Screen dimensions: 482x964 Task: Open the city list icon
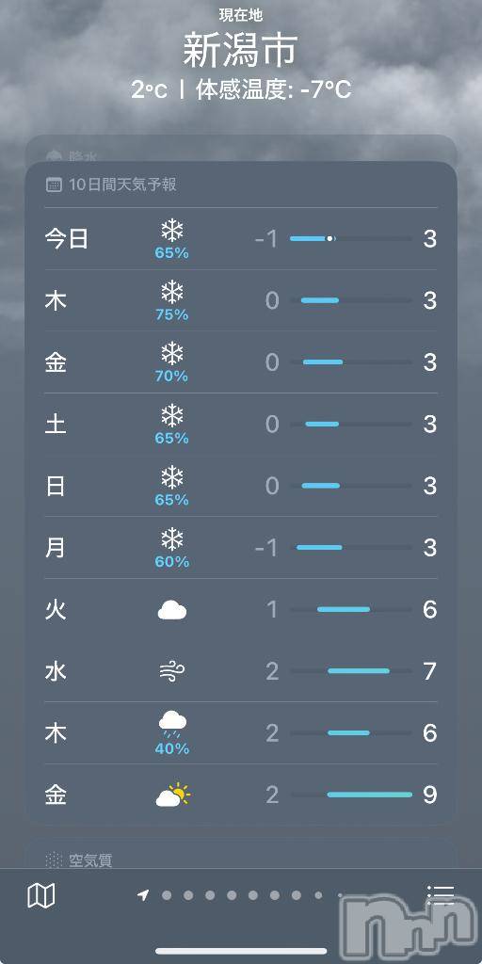(441, 896)
